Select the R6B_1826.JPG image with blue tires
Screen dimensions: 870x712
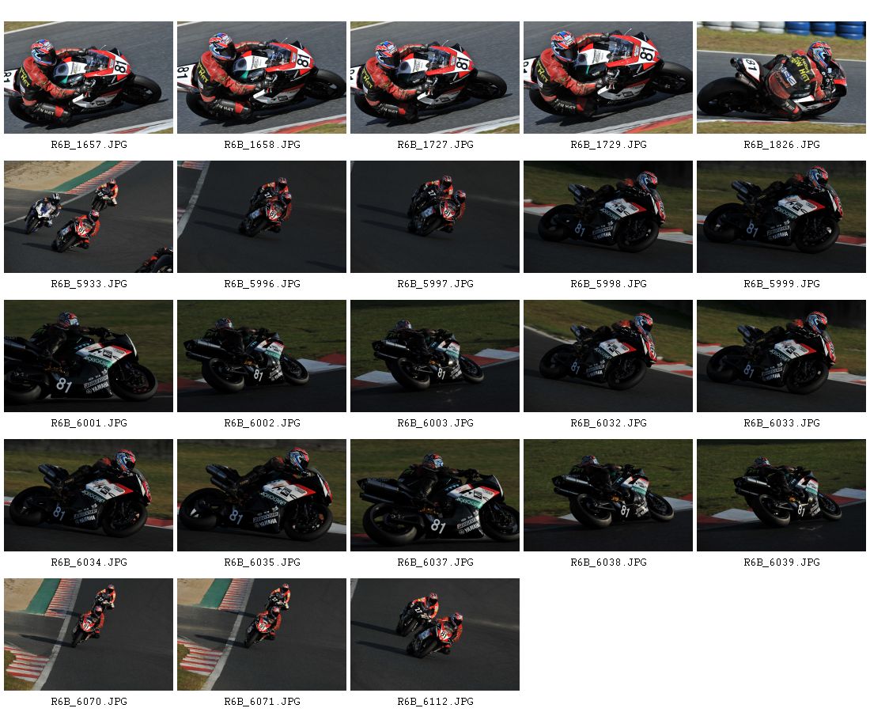tap(781, 78)
